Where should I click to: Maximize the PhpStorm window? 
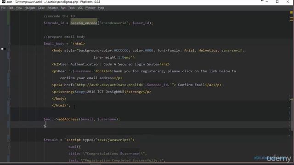pyautogui.click(x=277, y=2)
